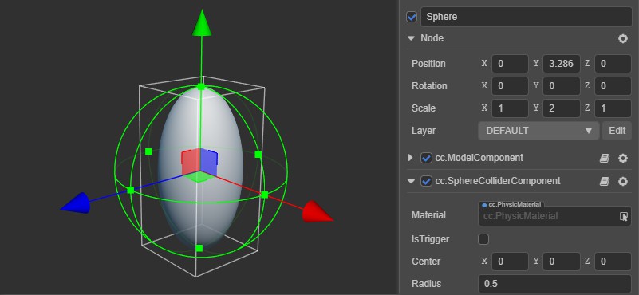
Task: Click the cc.PhysicMaterial material slot
Action: point(554,216)
